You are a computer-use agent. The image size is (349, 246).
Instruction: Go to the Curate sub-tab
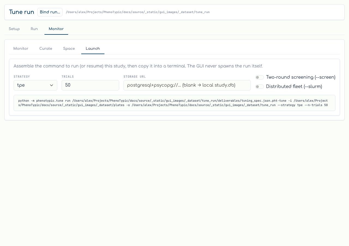(x=46, y=48)
